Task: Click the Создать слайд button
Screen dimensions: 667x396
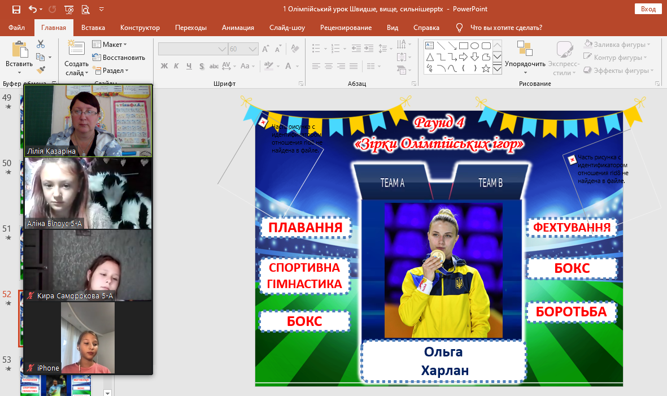Action: 77,58
